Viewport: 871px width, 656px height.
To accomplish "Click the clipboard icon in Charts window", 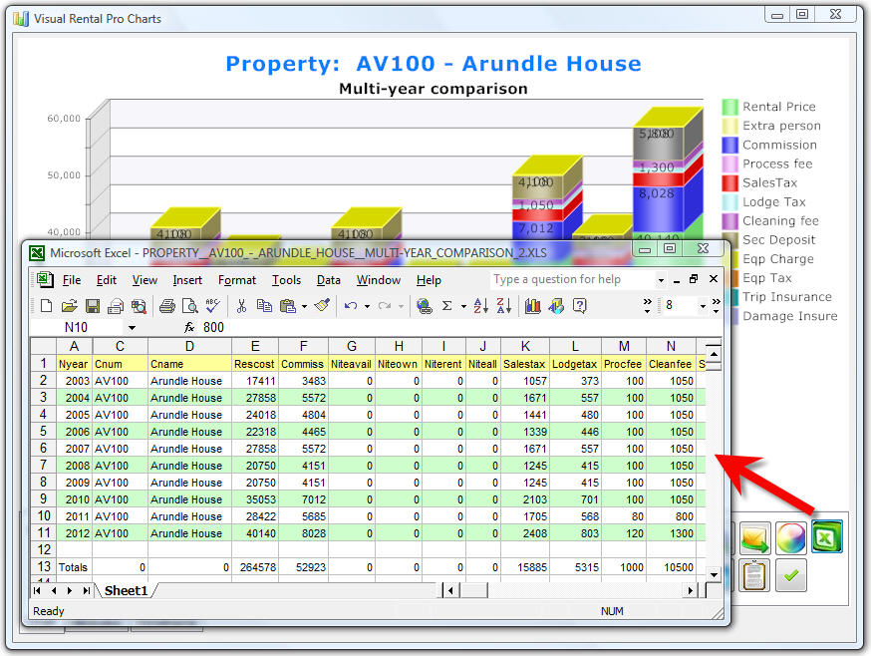I will (x=754, y=575).
